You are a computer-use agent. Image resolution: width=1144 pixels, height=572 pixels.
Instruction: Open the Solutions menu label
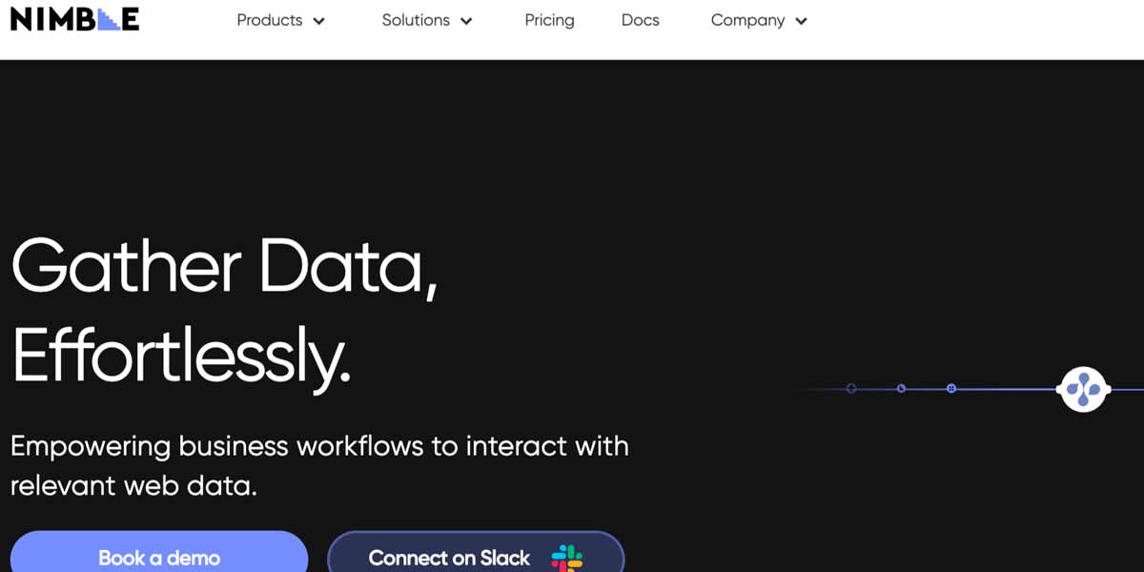pyautogui.click(x=416, y=20)
